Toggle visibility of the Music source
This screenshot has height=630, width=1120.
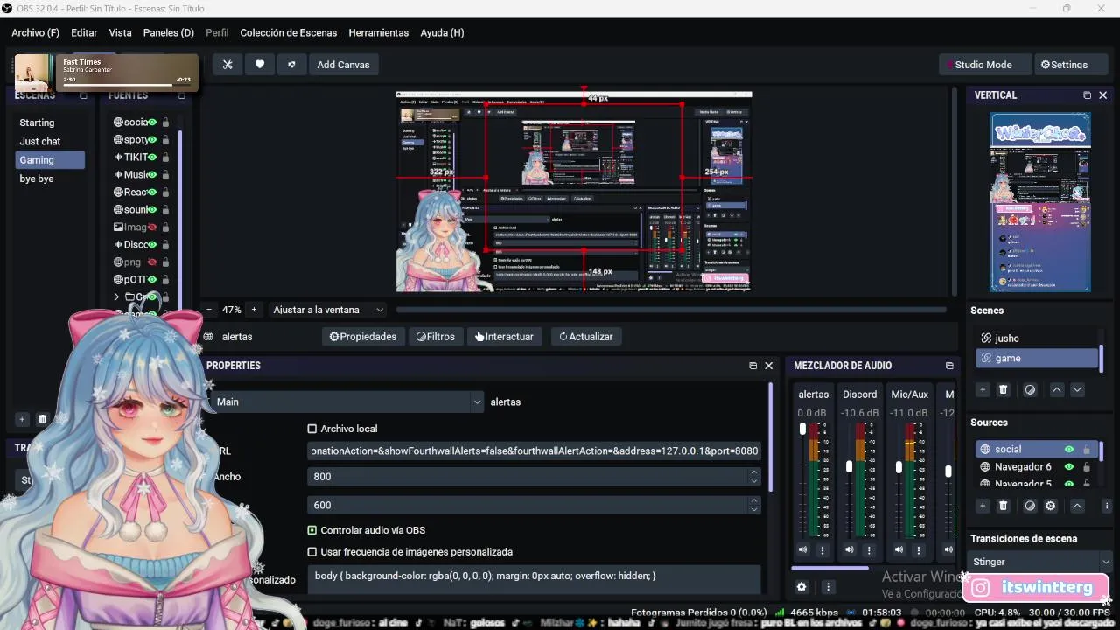coord(152,175)
